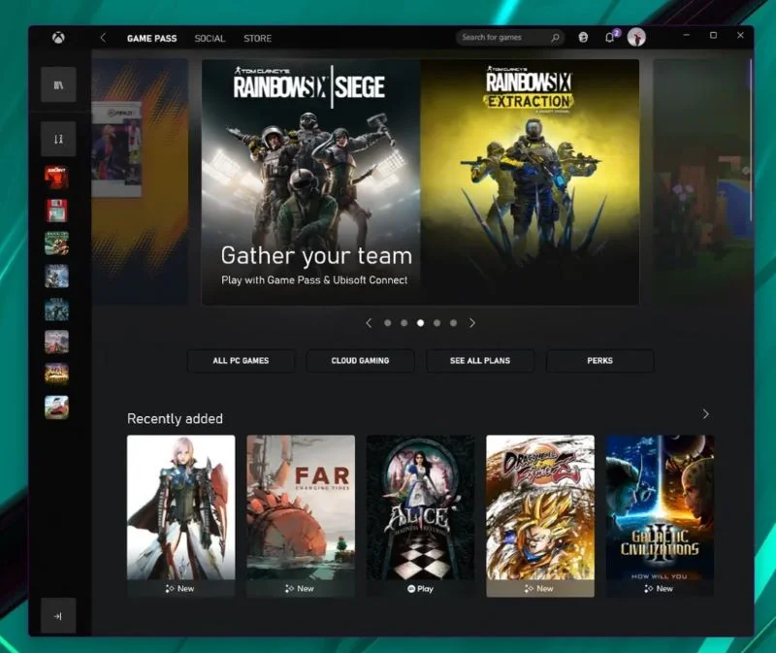This screenshot has width=776, height=653.
Task: Open the green game thumbnail in the sidebar
Action: 56,244
